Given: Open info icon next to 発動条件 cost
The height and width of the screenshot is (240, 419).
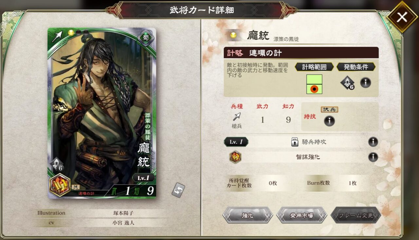Looking at the screenshot, I should tap(366, 83).
